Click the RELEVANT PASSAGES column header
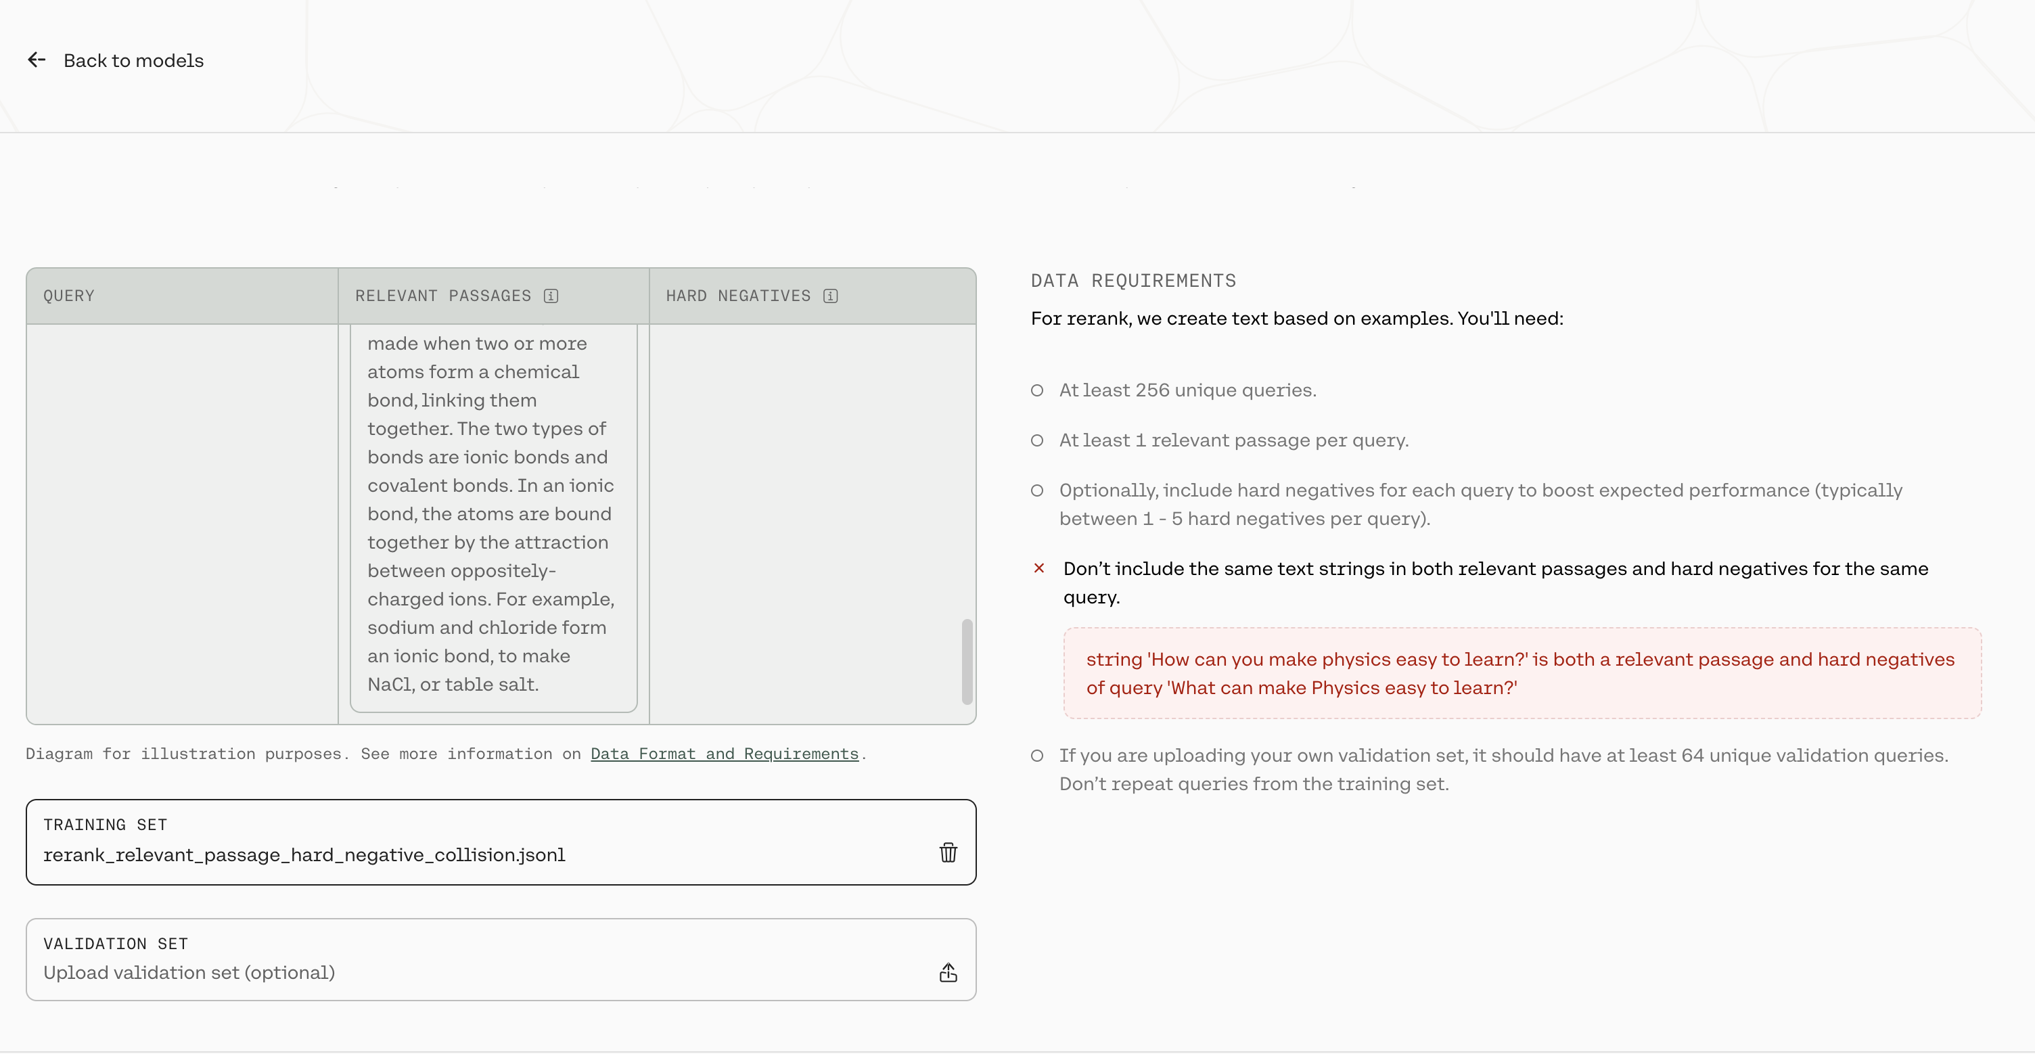2035x1054 pixels. pos(442,296)
